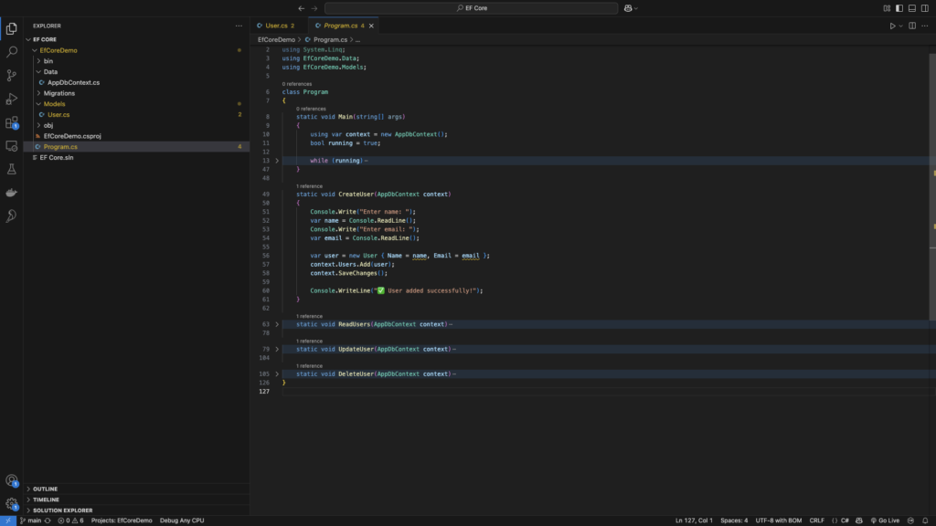936x526 pixels.
Task: Click the status bar icon left of the bell
Action: [910, 521]
